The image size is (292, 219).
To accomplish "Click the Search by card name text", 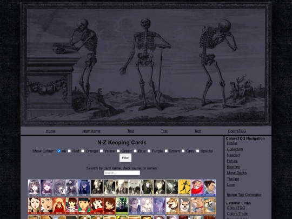I will pos(122,168).
